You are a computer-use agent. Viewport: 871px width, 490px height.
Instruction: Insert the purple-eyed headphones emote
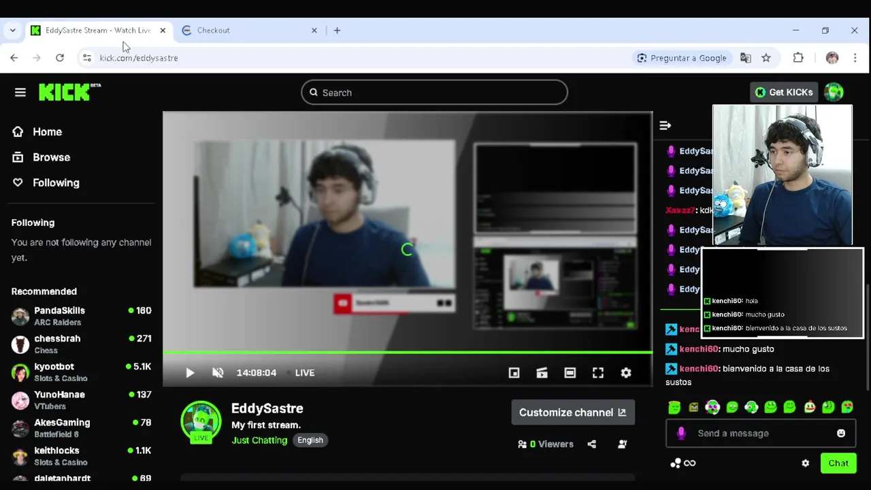(712, 407)
